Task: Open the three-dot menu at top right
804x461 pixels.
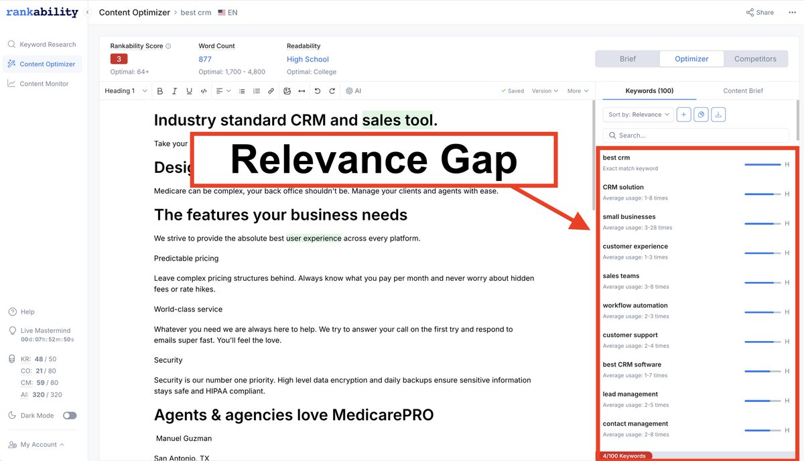Action: 793,13
